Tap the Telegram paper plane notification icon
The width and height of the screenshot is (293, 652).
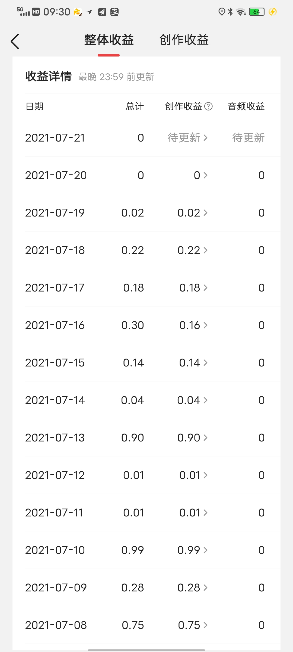point(102,12)
